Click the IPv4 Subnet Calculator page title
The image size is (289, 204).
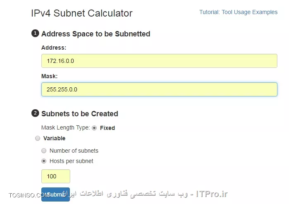click(x=82, y=13)
